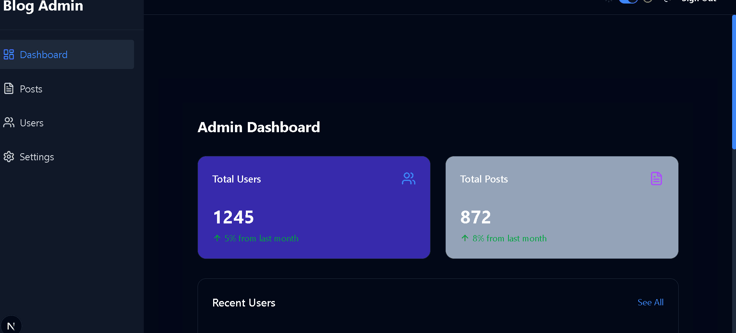Click the users icon on Total Users card
Screen dimensions: 736x333
pos(408,179)
